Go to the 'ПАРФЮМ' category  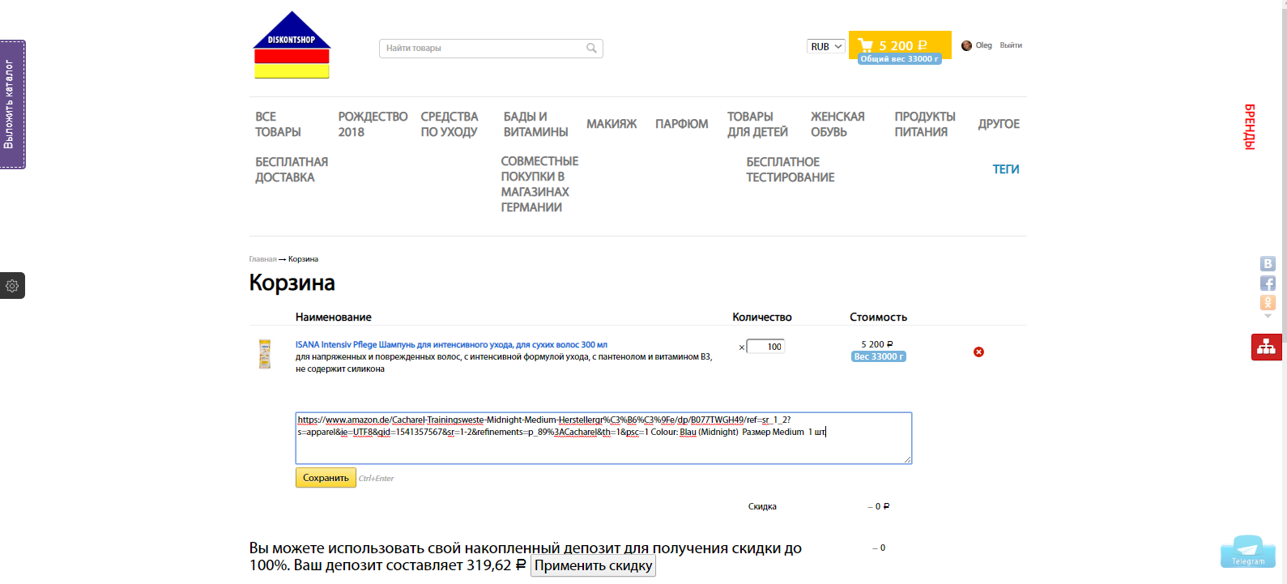point(681,124)
